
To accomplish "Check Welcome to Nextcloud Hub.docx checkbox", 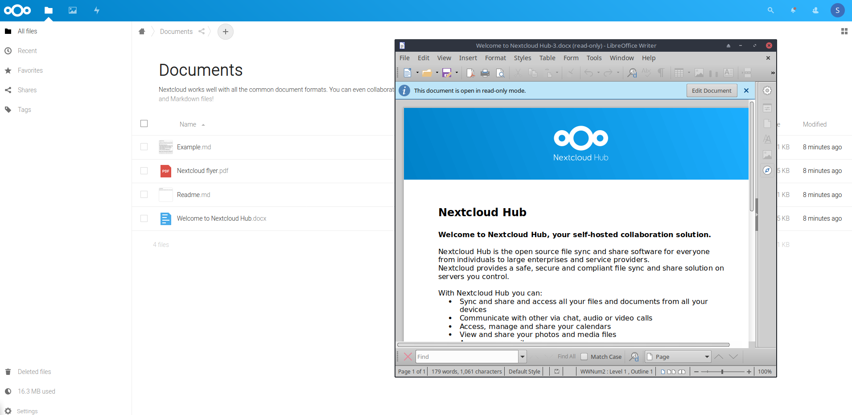I will [144, 218].
